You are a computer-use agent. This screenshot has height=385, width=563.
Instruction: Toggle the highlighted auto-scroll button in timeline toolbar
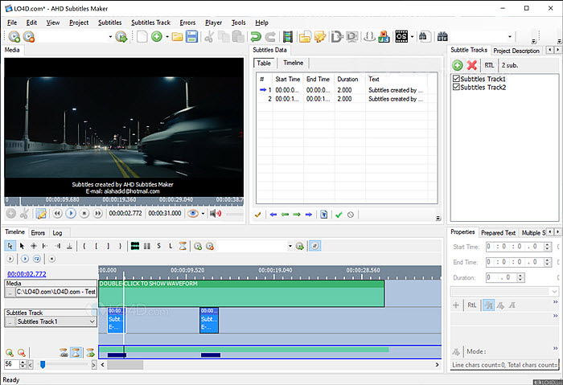314,246
